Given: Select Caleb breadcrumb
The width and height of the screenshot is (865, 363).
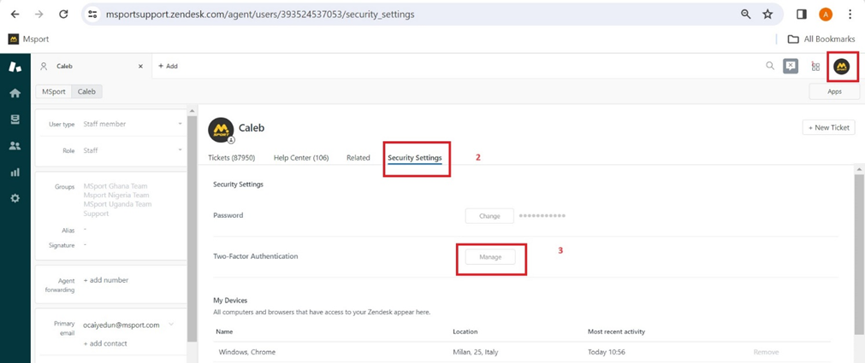Looking at the screenshot, I should [x=86, y=91].
